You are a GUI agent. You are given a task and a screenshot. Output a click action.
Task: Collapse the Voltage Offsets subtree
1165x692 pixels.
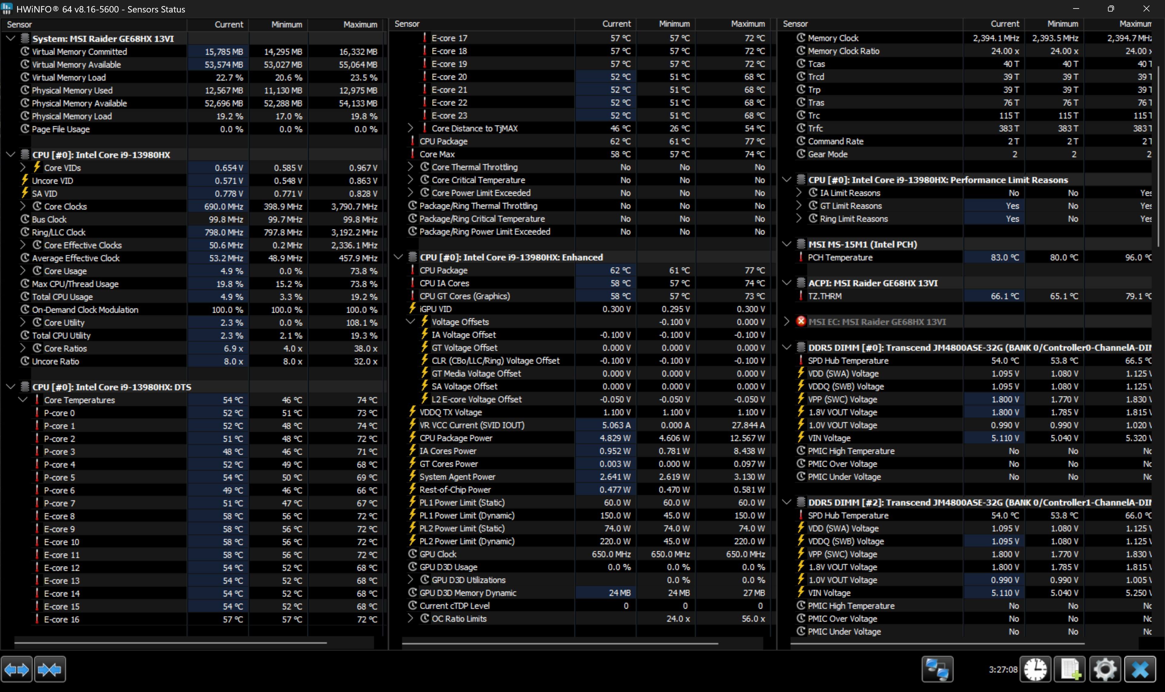pyautogui.click(x=410, y=322)
